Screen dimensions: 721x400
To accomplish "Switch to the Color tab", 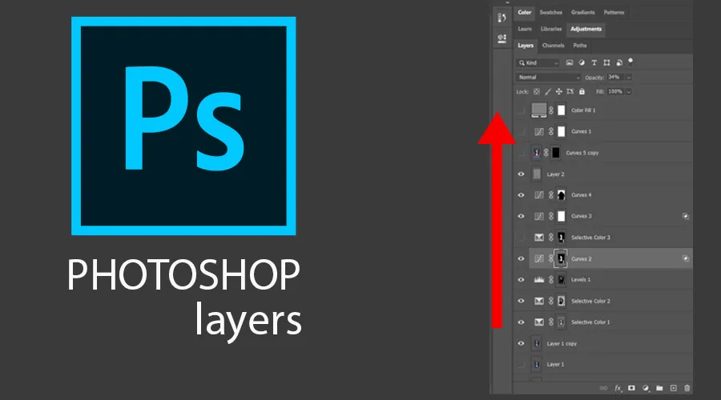I will (x=524, y=12).
